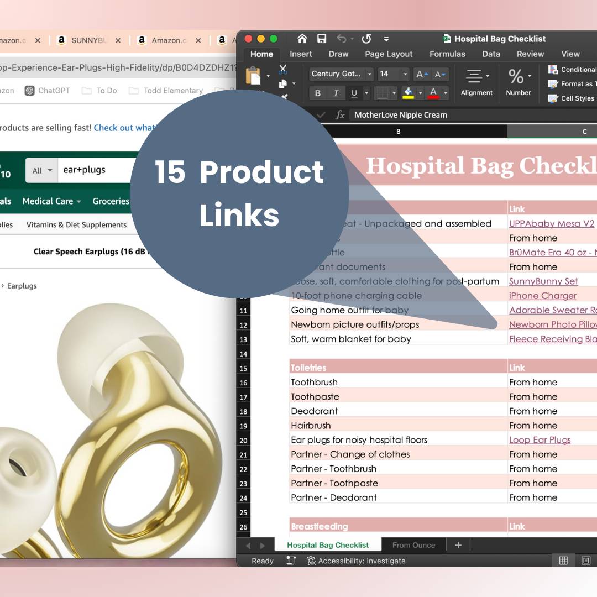Open the Loop Ear Plugs link
Screen dimensions: 597x597
pos(540,440)
